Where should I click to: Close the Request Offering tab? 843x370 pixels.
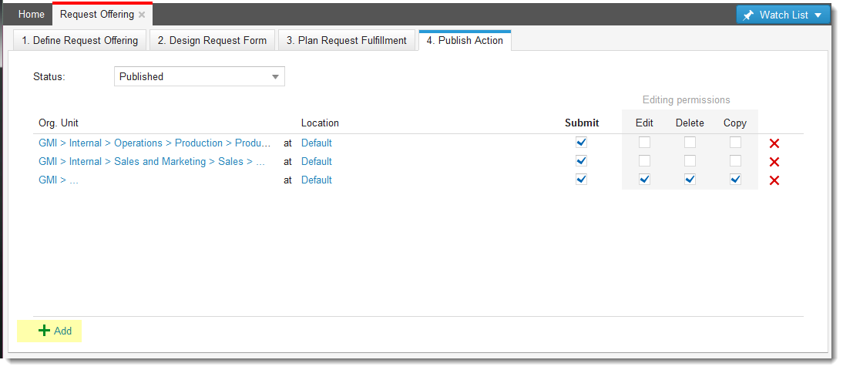(x=142, y=15)
